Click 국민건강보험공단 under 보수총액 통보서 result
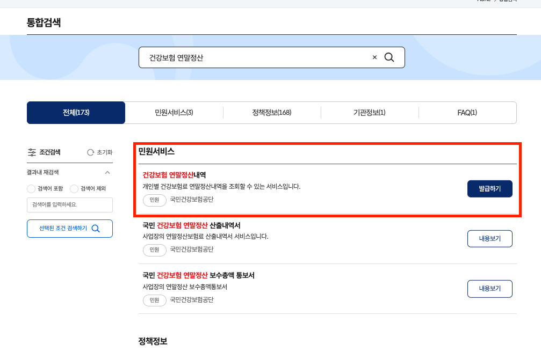The image size is (541, 352). coord(192,299)
